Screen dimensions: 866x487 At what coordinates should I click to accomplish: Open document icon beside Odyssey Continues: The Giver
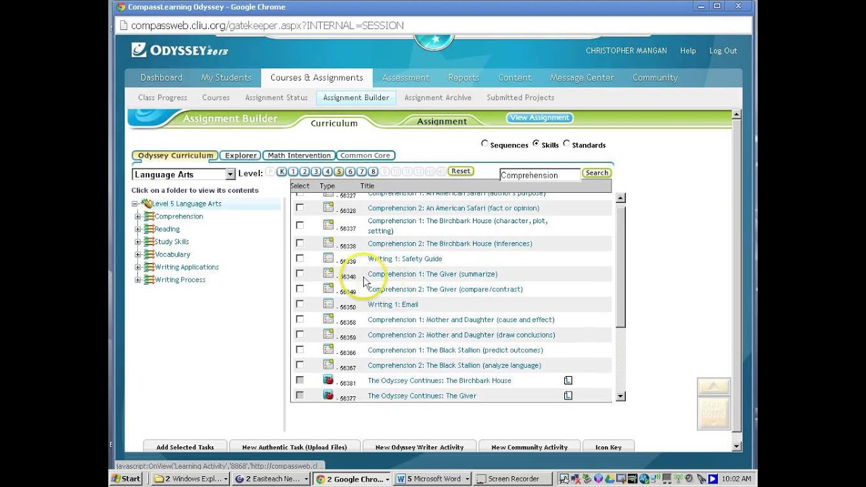(568, 396)
